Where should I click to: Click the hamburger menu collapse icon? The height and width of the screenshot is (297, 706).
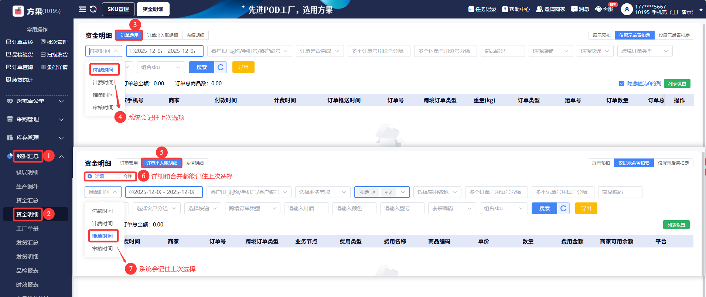[x=82, y=9]
